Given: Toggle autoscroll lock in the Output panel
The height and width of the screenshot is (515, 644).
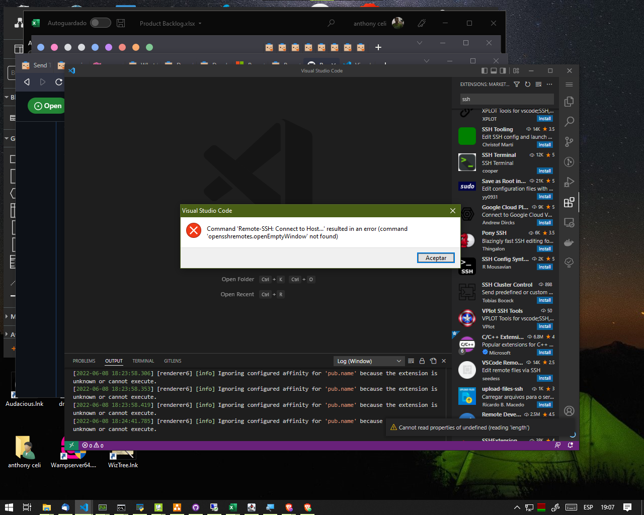Looking at the screenshot, I should point(422,361).
